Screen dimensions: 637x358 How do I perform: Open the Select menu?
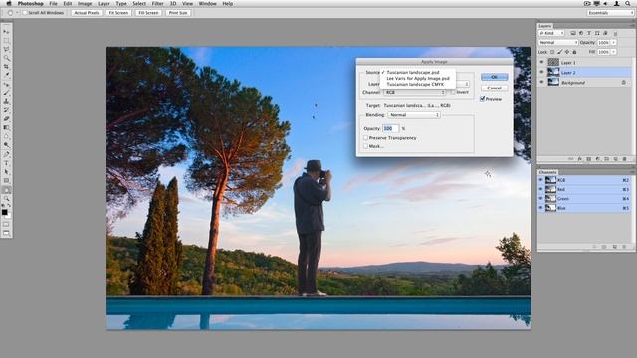pos(139,4)
